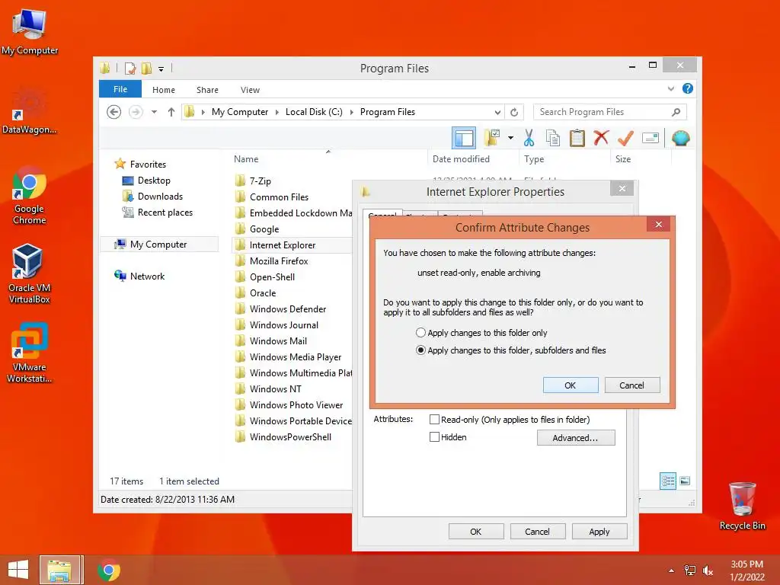
Task: Click the muted volume tray icon
Action: [708, 571]
